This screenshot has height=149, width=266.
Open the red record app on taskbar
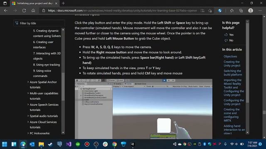click(87, 144)
